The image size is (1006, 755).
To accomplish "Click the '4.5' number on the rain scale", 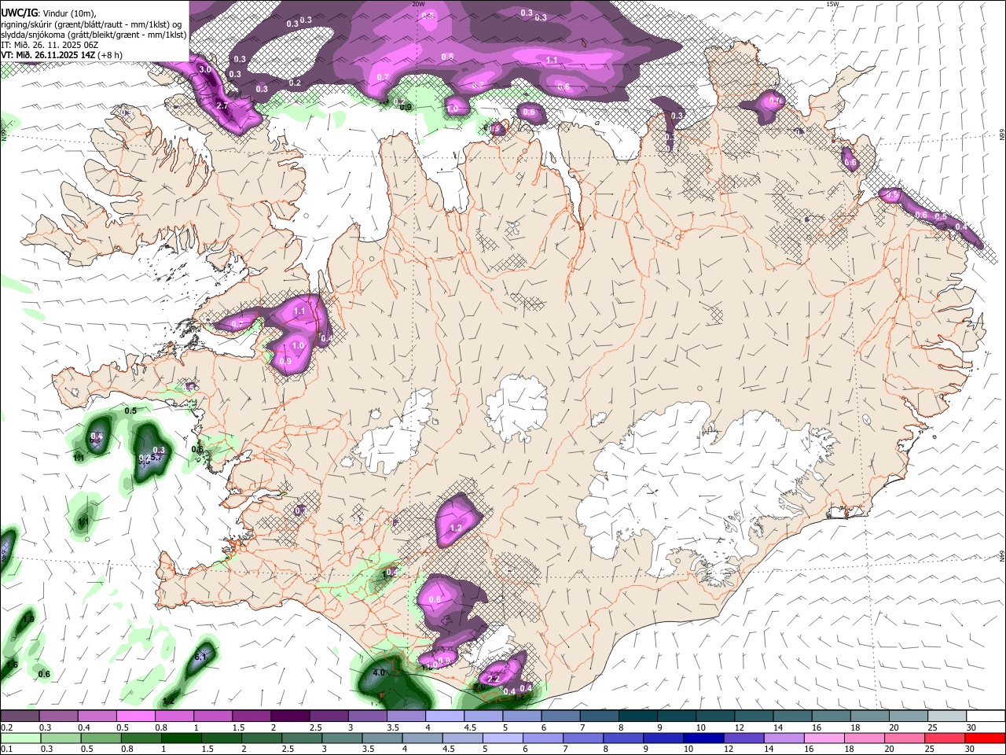I will pyautogui.click(x=447, y=749).
